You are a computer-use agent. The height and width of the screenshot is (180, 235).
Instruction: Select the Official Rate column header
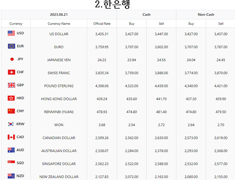point(102,24)
